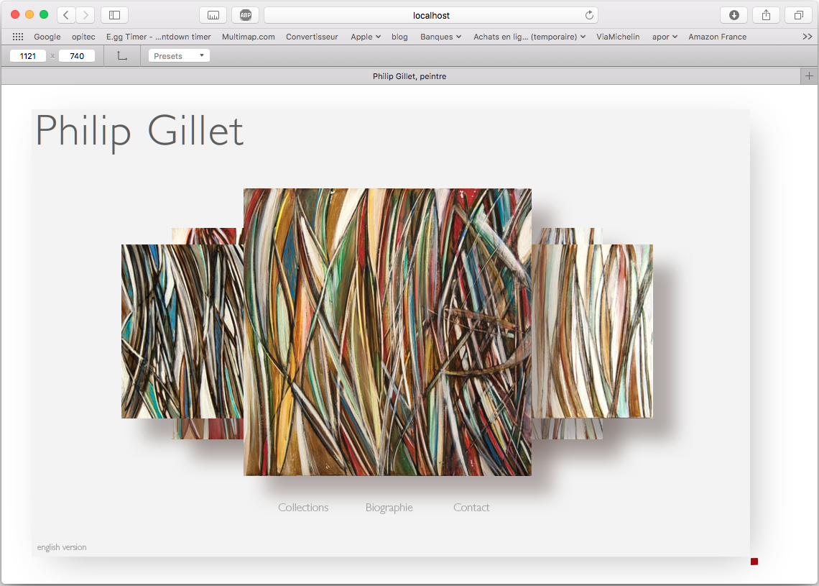Open the favorites grid icon in bookmarks bar

coord(18,37)
